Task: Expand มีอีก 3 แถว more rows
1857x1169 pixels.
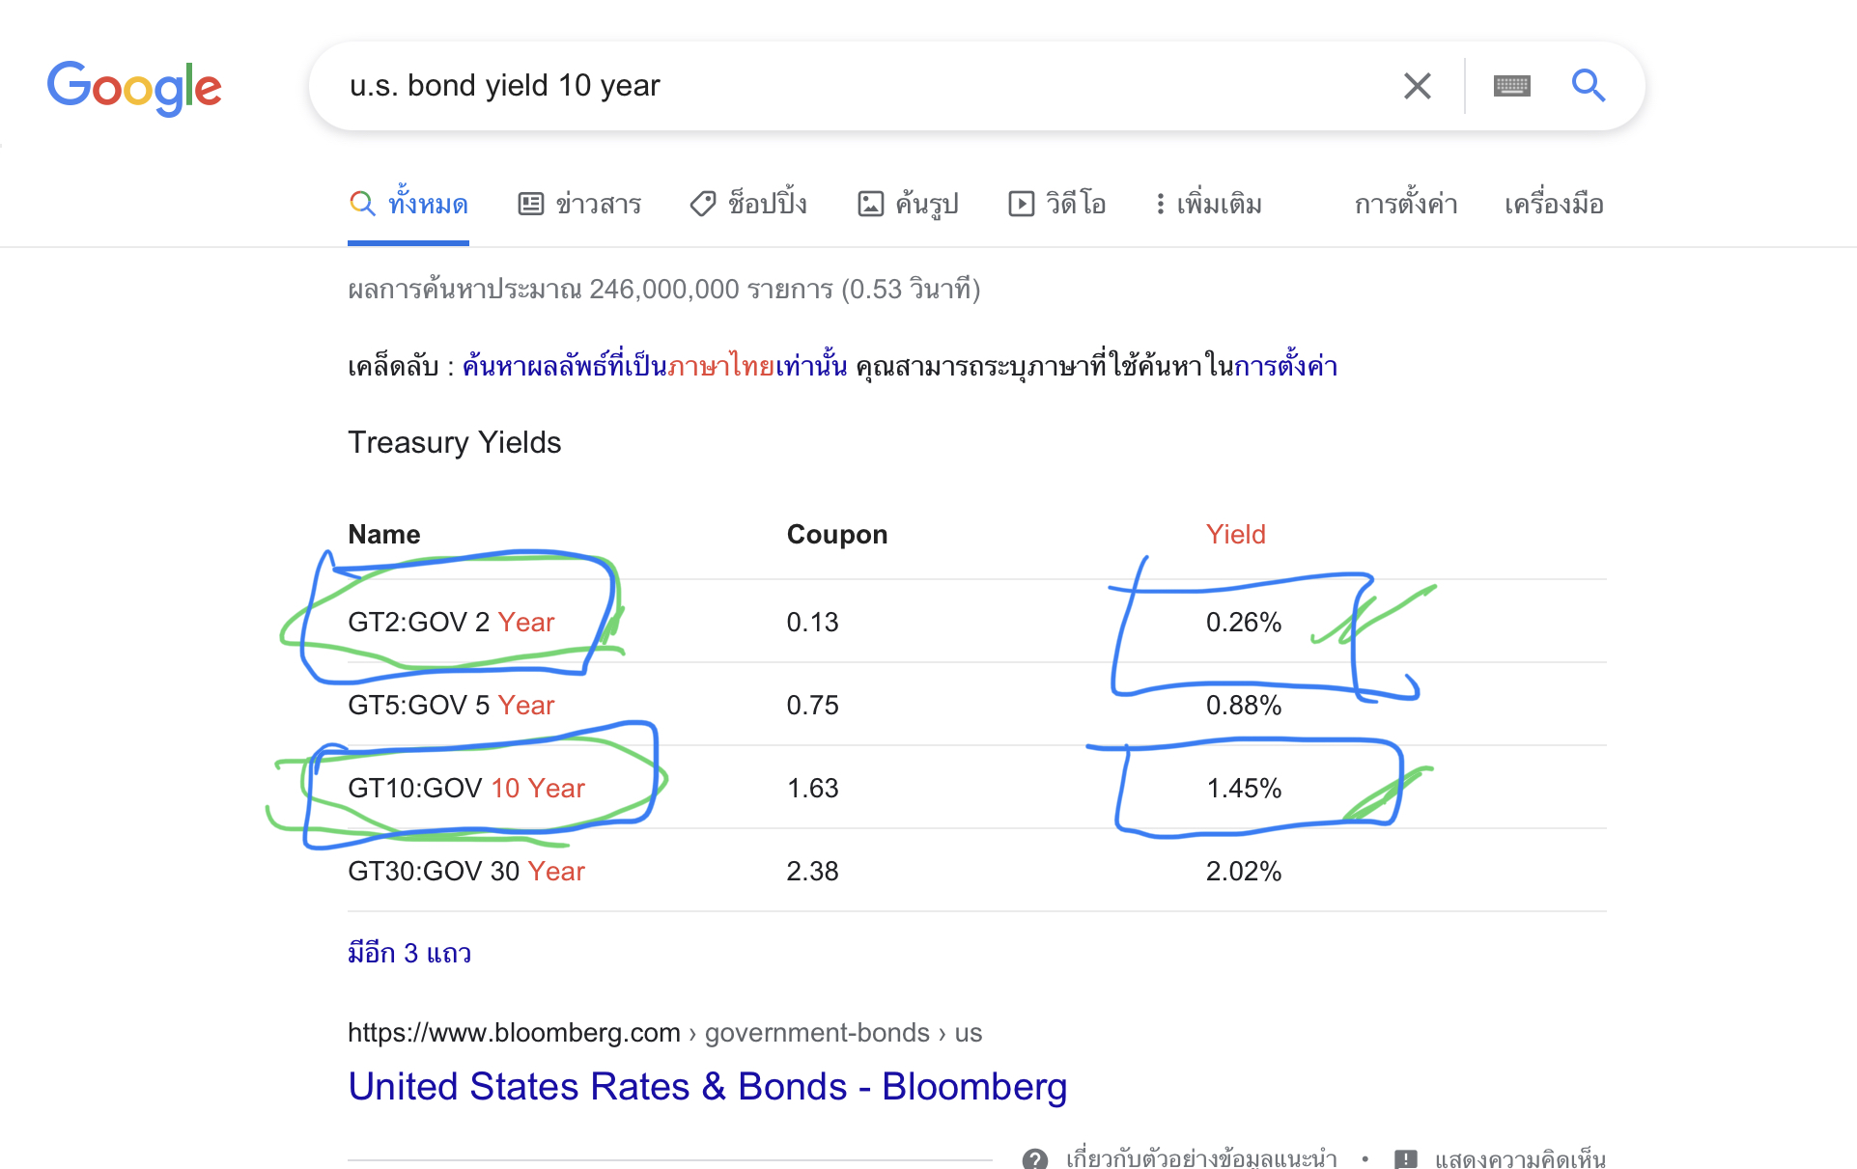Action: (x=409, y=953)
